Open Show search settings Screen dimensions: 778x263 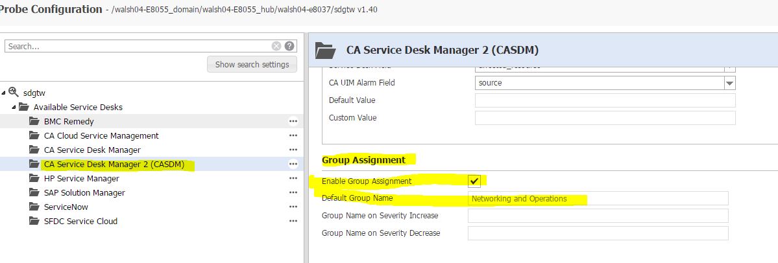252,64
